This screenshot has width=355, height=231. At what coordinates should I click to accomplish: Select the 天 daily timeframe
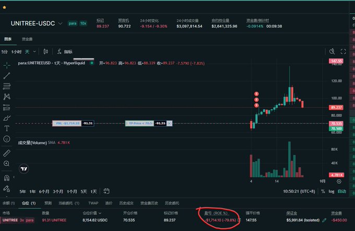[x=27, y=52]
